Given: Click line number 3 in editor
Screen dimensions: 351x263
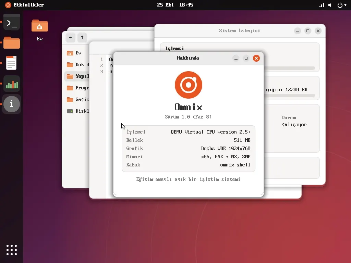Looking at the screenshot, I should click(x=101, y=72).
